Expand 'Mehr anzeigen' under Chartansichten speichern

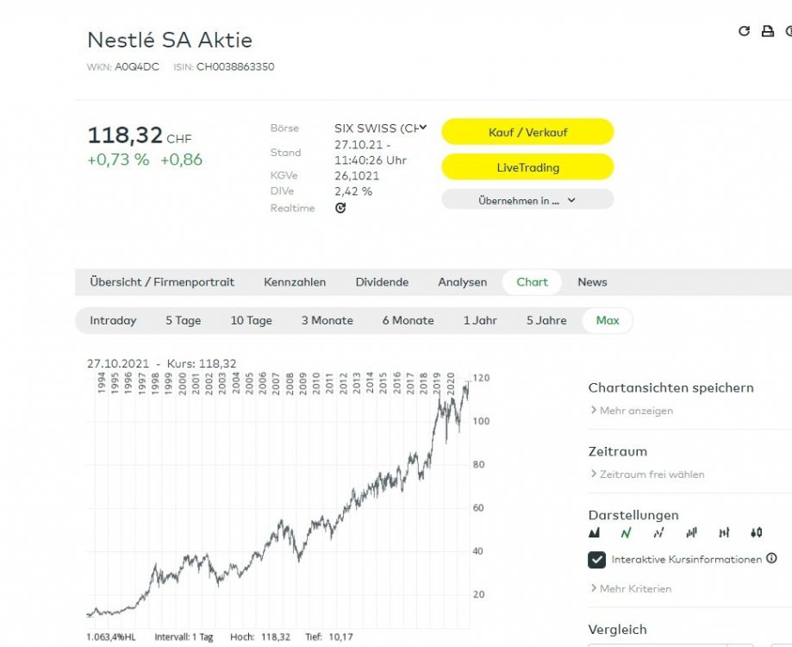coord(632,411)
